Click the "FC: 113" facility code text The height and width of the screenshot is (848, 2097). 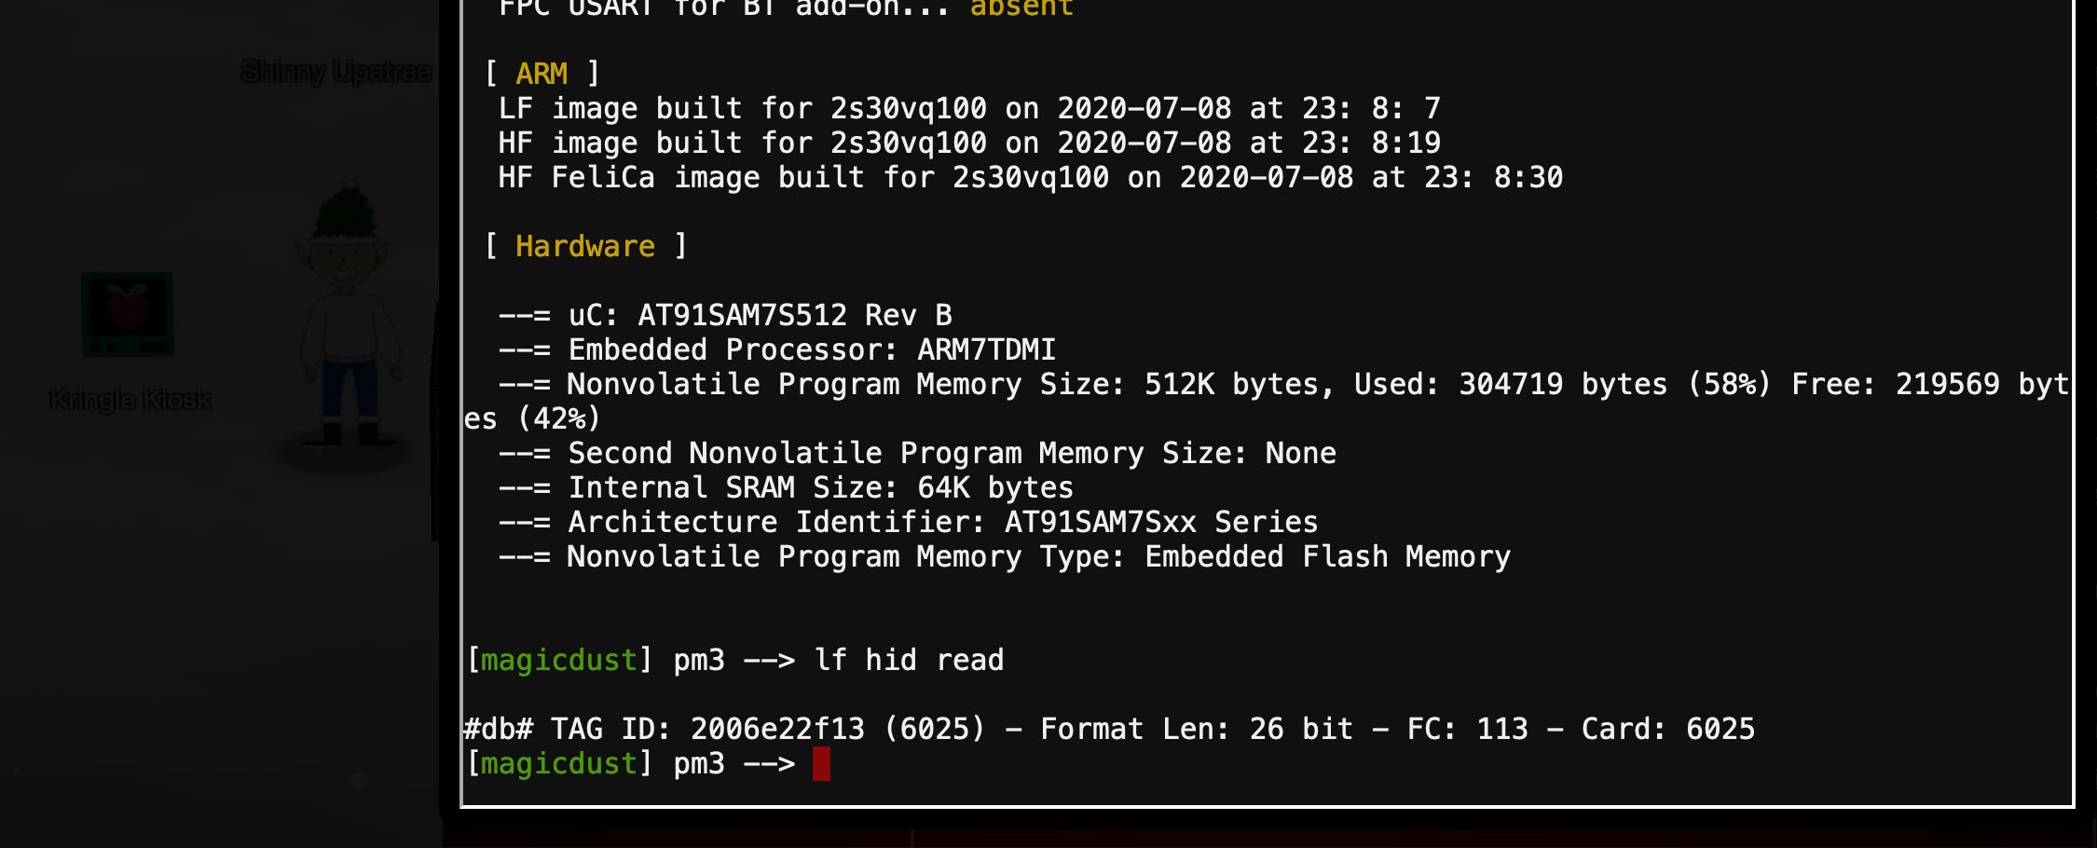pos(1467,729)
